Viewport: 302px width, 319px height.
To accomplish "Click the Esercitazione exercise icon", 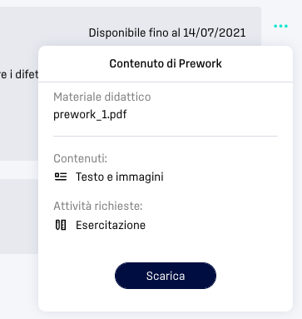I will pyautogui.click(x=61, y=225).
